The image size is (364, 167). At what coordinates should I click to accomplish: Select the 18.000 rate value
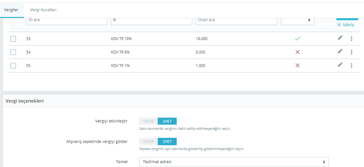click(202, 39)
